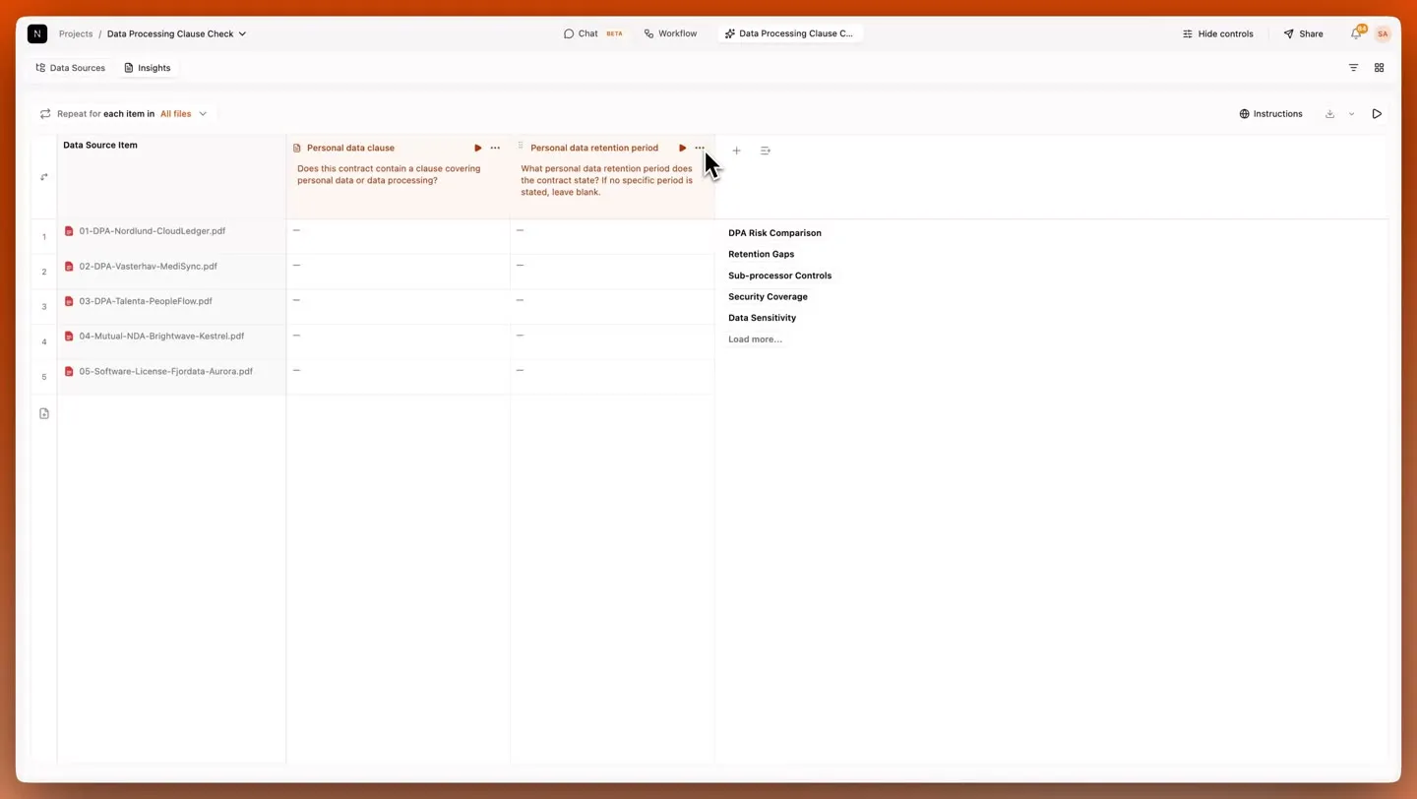Open the Projects breadcrumb link
This screenshot has height=799, width=1417.
(x=76, y=33)
